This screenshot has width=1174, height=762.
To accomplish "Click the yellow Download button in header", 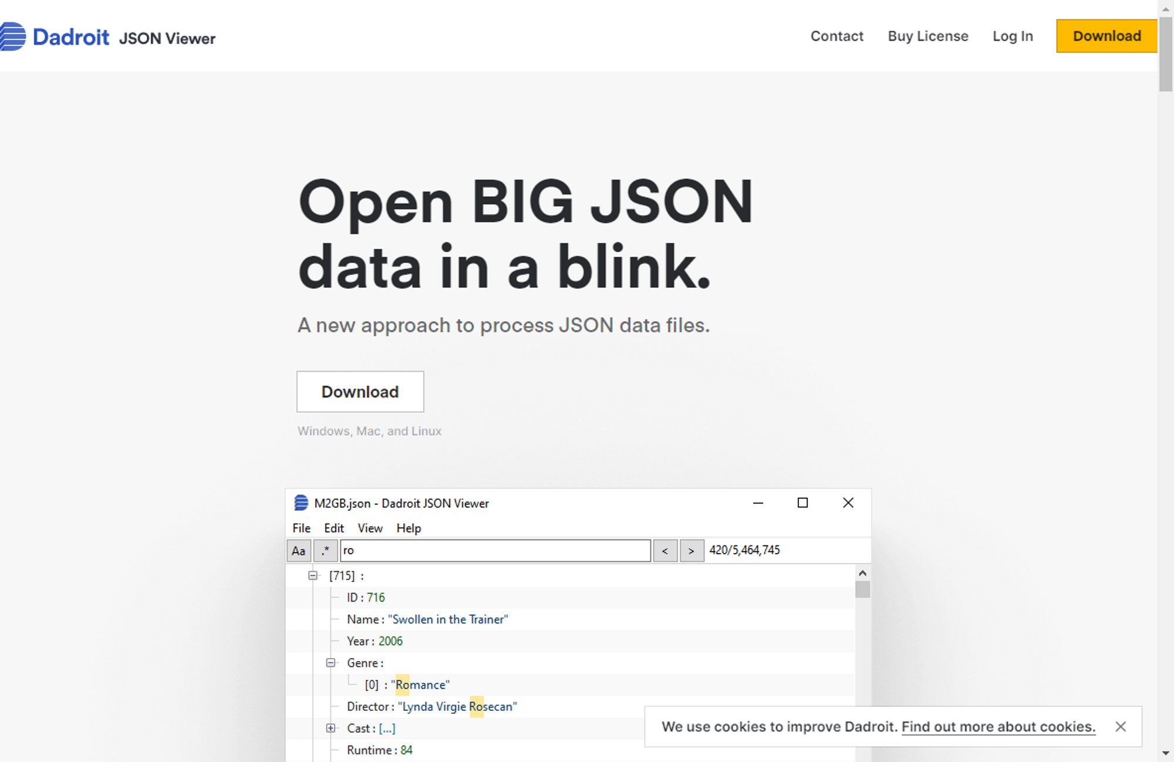I will (x=1106, y=36).
